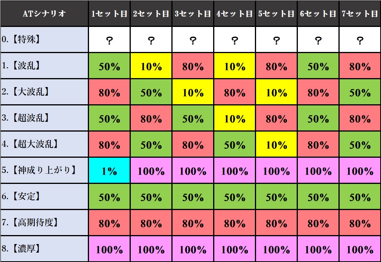Click the question mark under 4セット目

coord(235,39)
